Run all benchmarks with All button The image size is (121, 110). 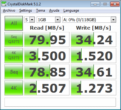click(x=14, y=23)
